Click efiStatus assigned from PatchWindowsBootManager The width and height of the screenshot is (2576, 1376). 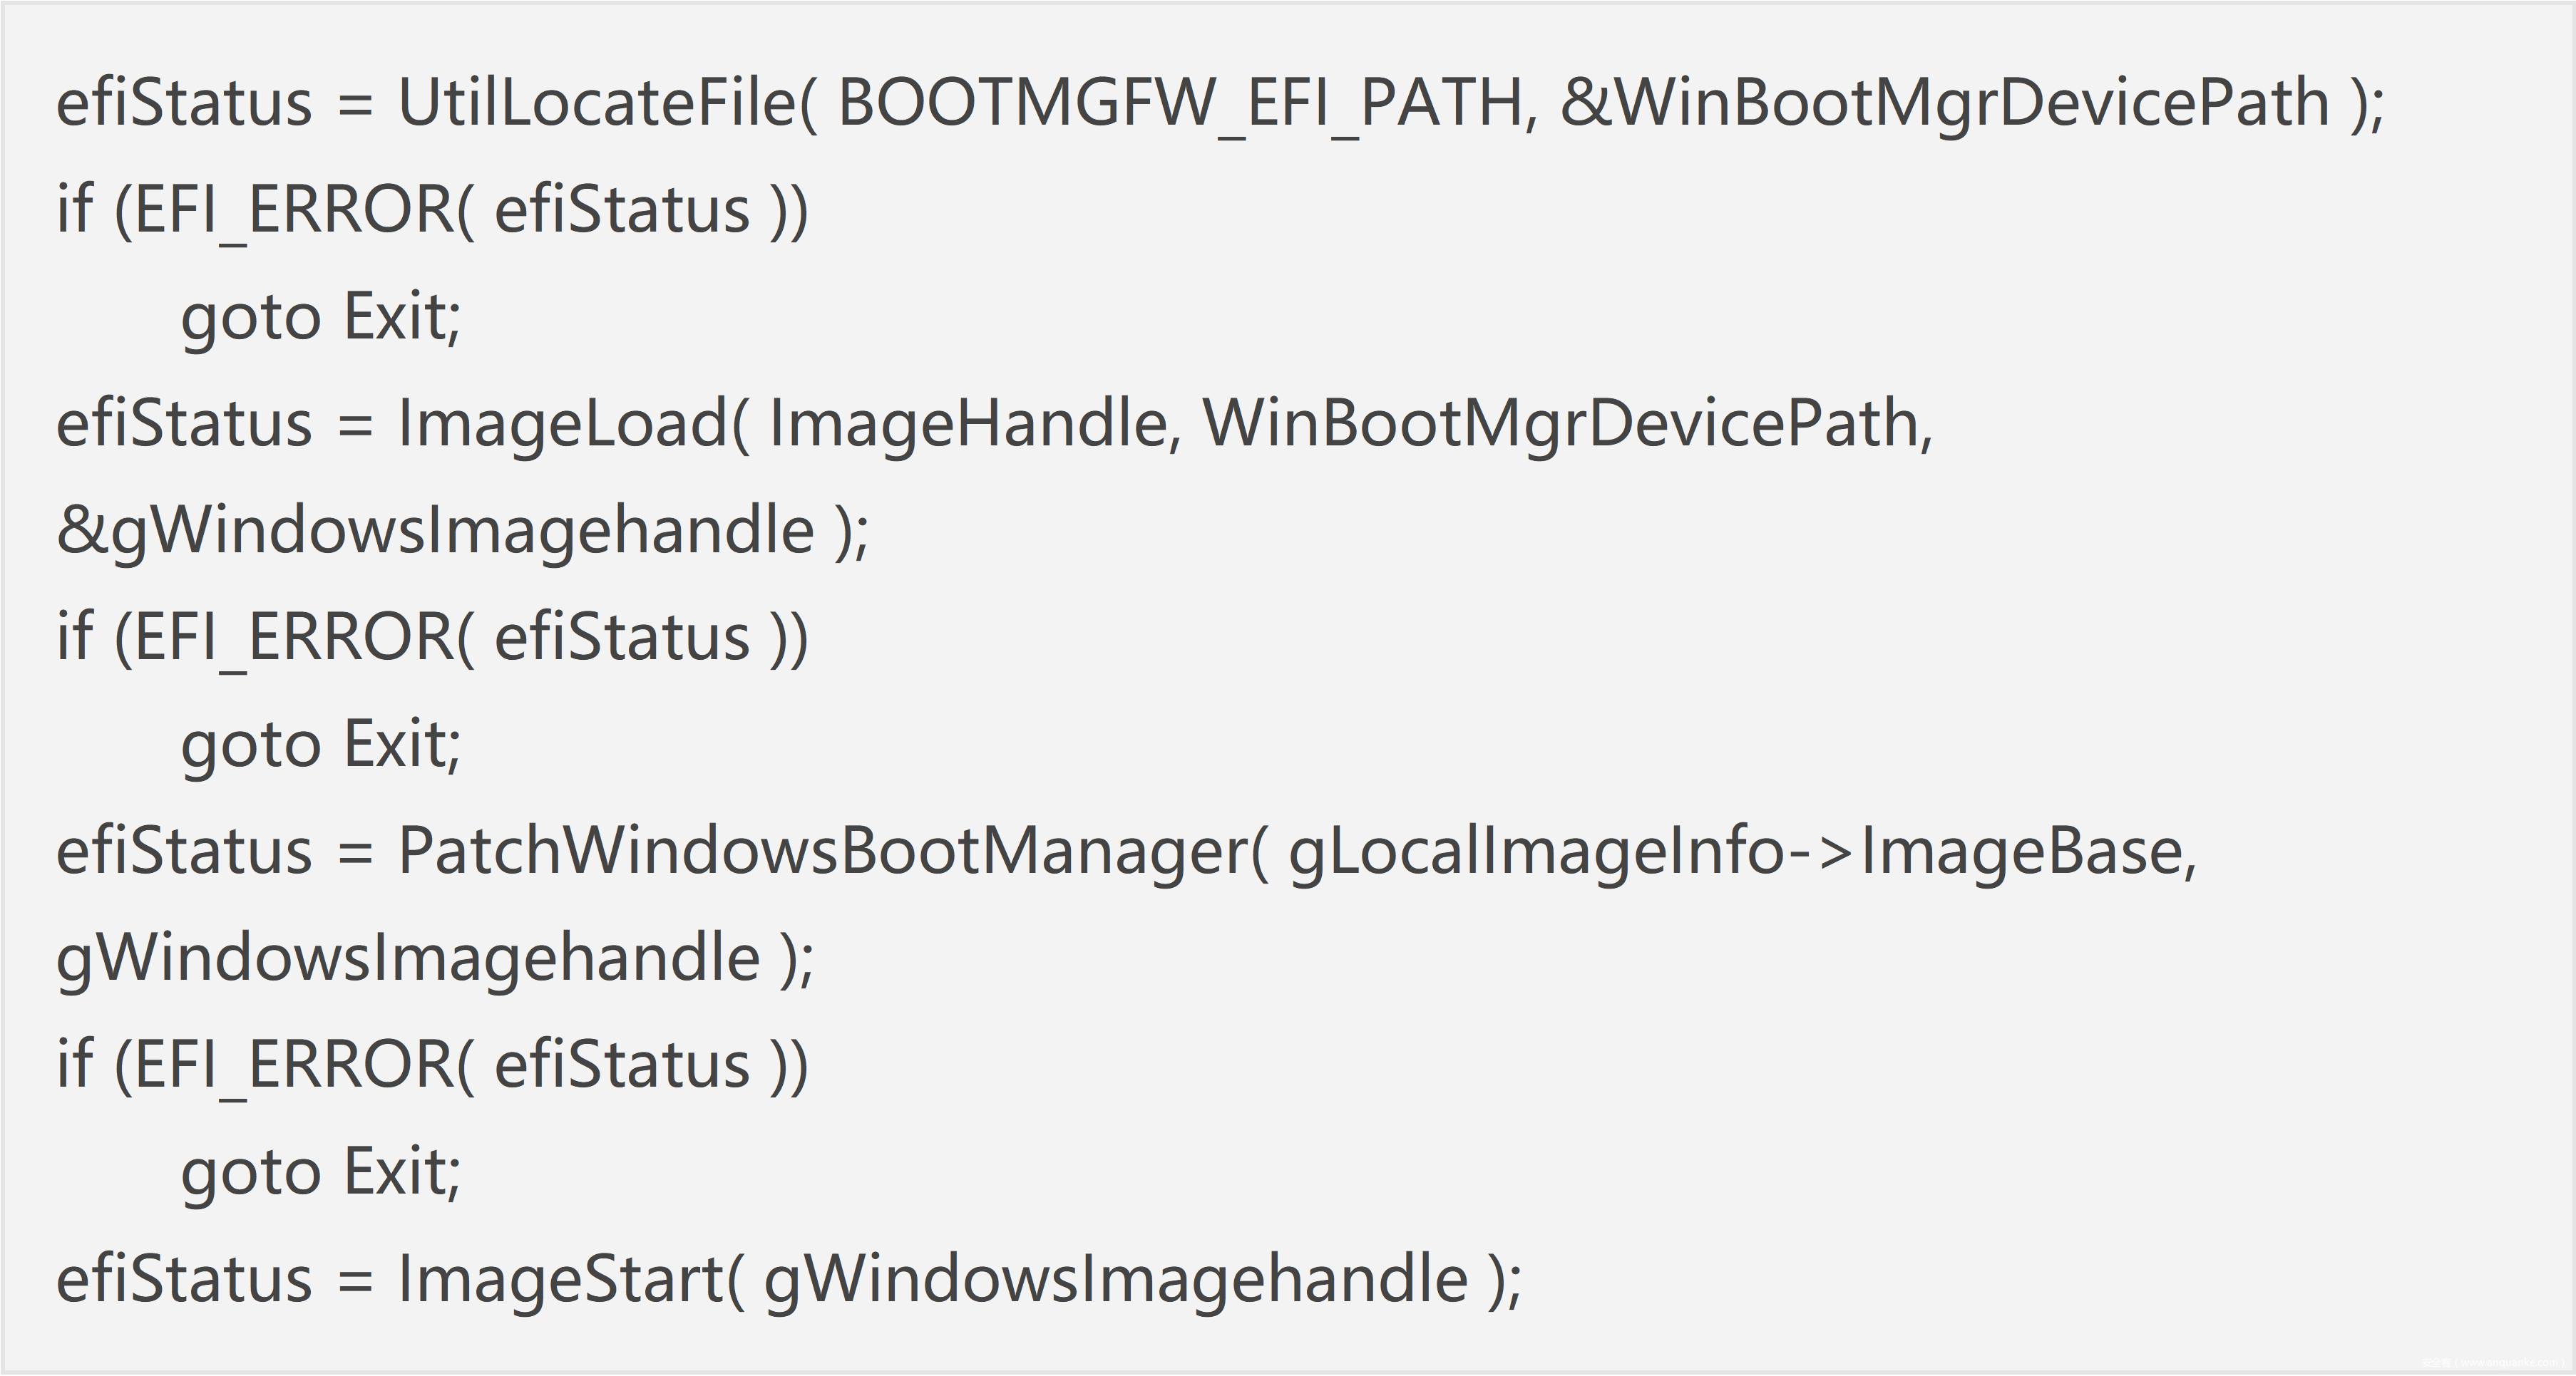(x=184, y=850)
